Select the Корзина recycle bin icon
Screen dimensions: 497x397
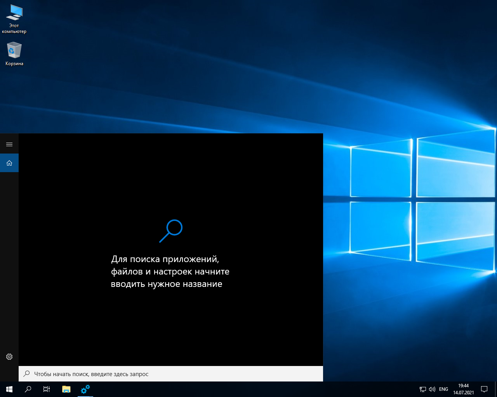point(14,54)
